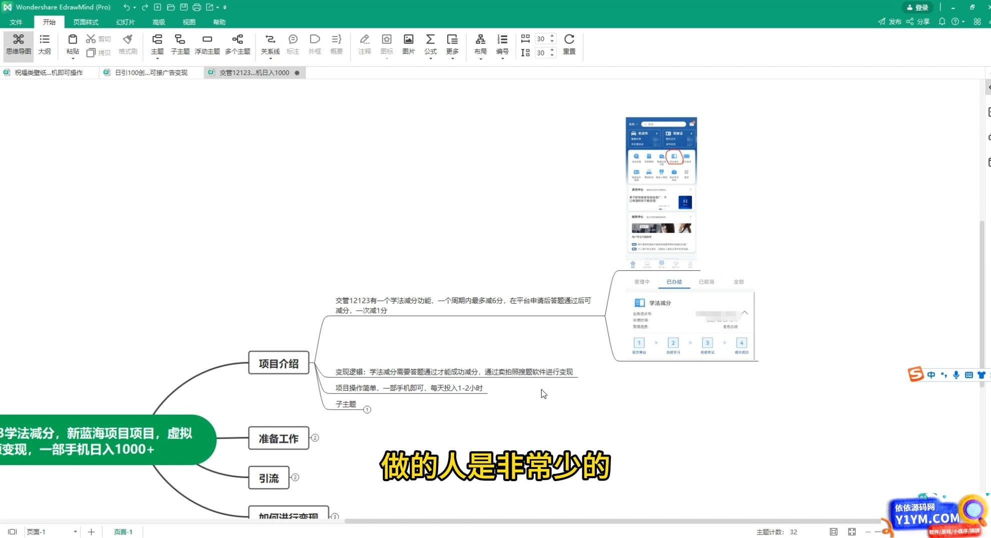This screenshot has width=991, height=538.
Task: Add a Callout (标注)
Action: click(x=293, y=44)
